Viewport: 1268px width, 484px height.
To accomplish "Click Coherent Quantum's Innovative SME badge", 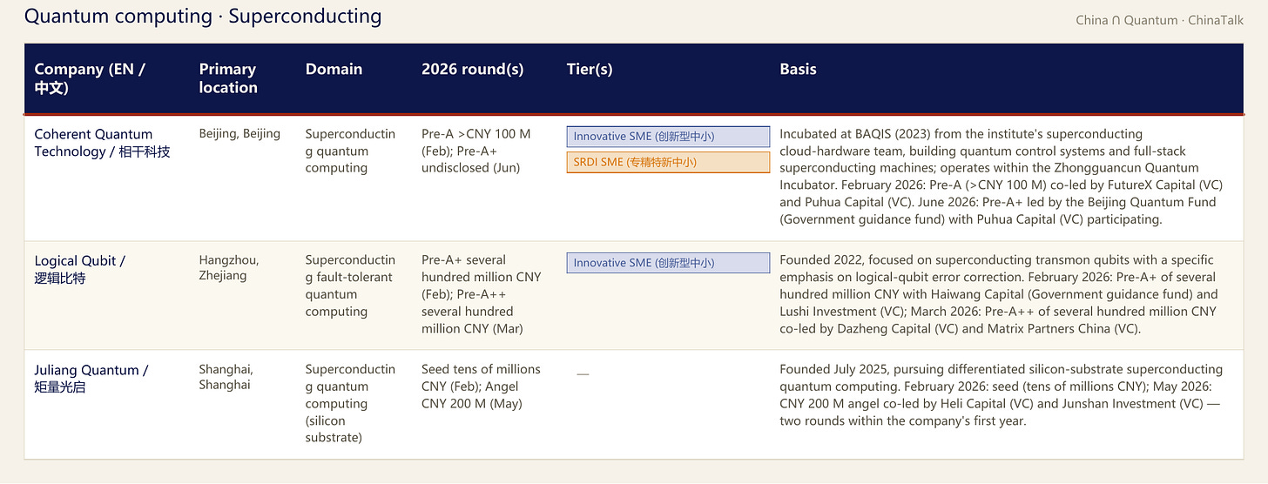I will coord(668,137).
